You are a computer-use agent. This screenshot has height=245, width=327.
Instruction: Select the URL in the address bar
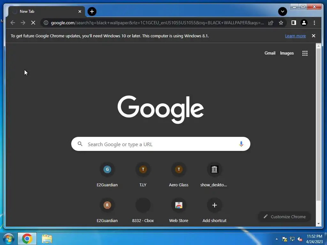coord(157,23)
